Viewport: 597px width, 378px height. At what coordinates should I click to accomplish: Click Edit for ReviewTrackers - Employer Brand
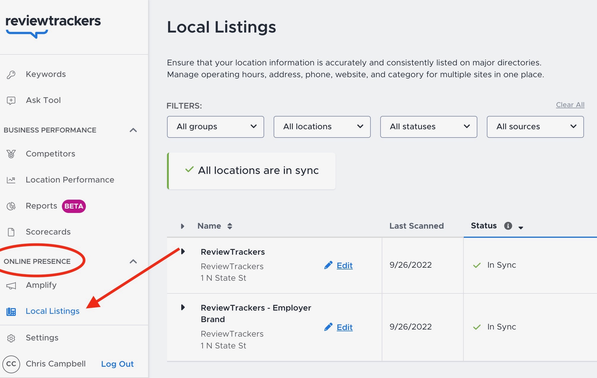click(345, 327)
